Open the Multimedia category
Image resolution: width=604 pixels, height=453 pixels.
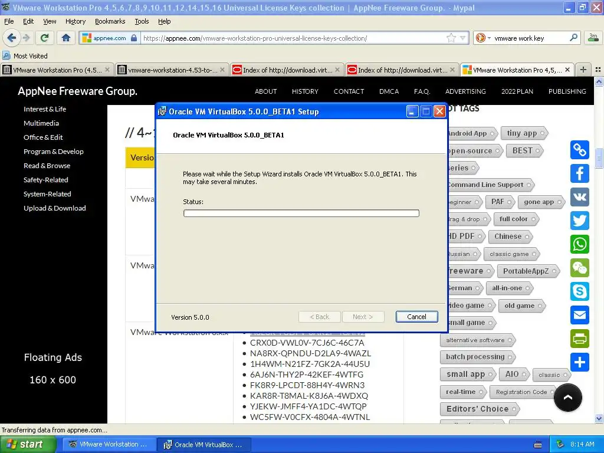[41, 123]
